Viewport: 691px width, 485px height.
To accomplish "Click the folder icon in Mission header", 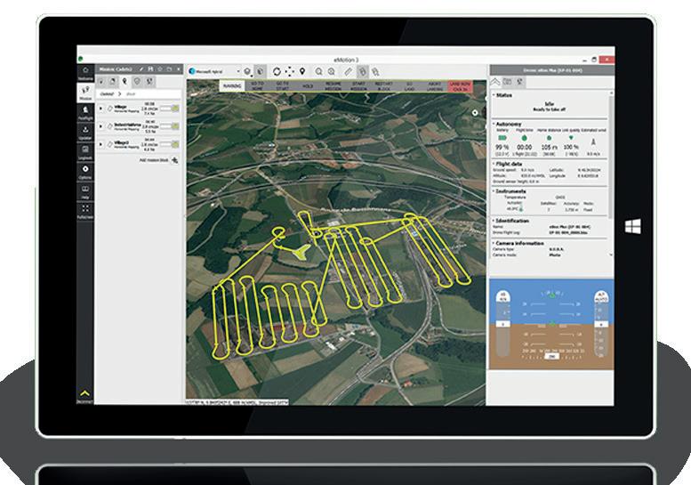I will click(x=169, y=69).
